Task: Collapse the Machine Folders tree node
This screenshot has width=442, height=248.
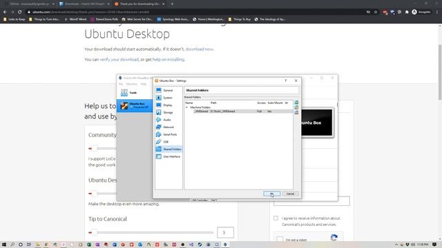Action: tap(186, 107)
